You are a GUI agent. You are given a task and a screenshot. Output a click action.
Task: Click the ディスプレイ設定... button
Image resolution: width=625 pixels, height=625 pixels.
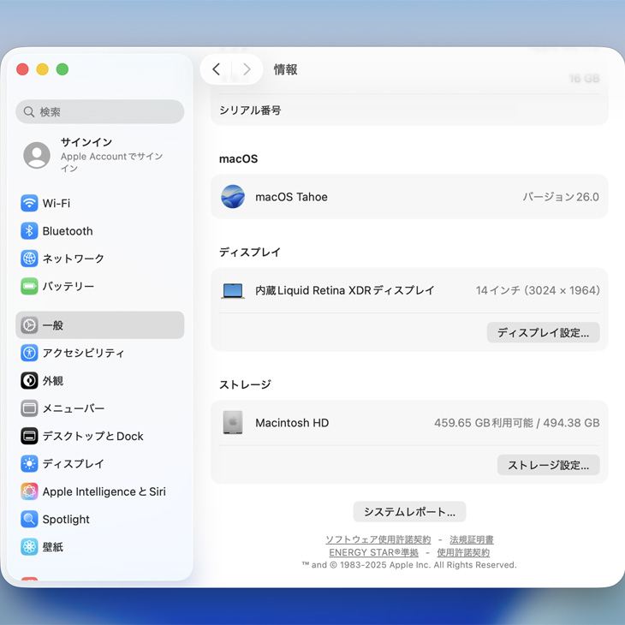point(543,332)
